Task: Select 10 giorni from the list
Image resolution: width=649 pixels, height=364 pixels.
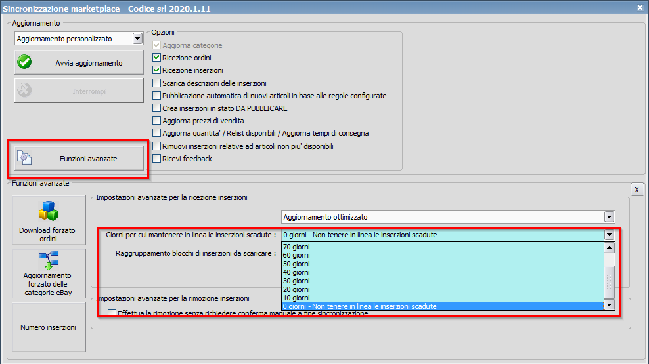Action: (x=443, y=298)
